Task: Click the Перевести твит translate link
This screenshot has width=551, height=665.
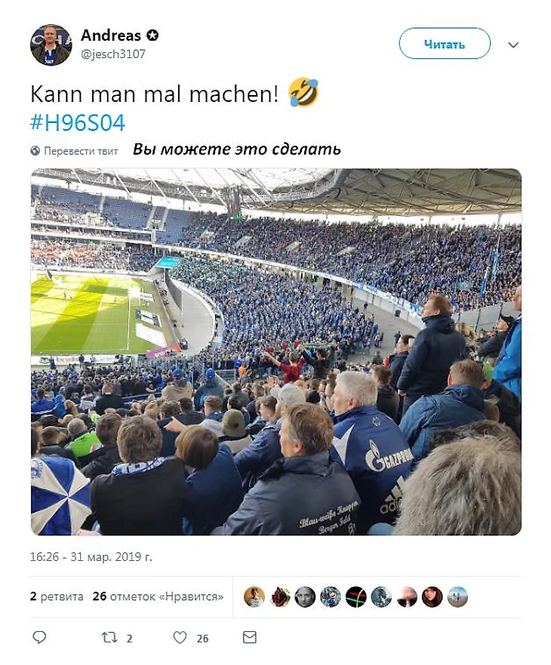Action: coord(81,151)
